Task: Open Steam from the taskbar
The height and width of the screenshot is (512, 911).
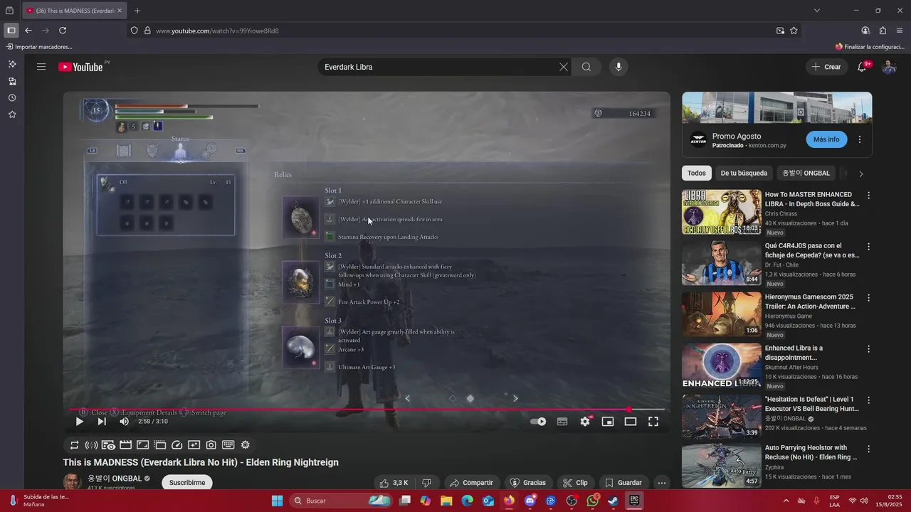Action: click(x=613, y=501)
